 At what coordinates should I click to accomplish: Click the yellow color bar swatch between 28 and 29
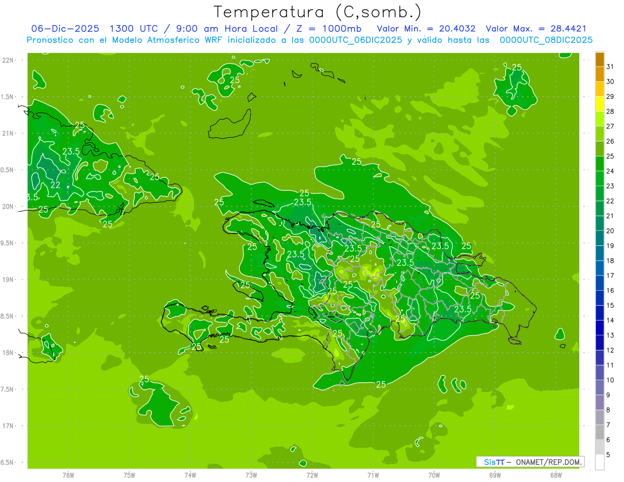pyautogui.click(x=600, y=104)
